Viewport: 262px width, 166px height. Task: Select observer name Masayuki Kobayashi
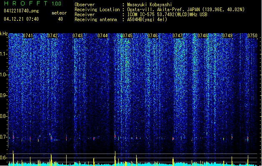click(150, 5)
